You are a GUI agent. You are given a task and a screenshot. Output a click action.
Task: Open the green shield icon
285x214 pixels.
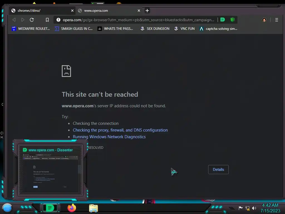coord(232,20)
